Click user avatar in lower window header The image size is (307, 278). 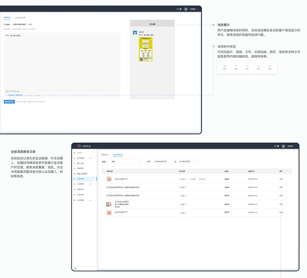coord(283,146)
